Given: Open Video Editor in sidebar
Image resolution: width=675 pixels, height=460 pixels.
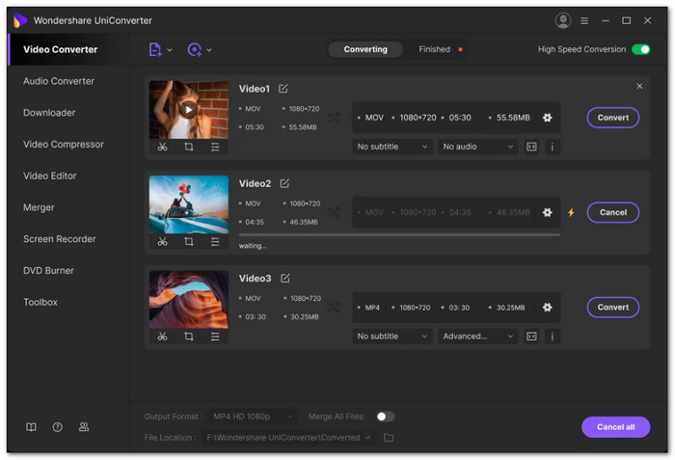Looking at the screenshot, I should tap(49, 176).
